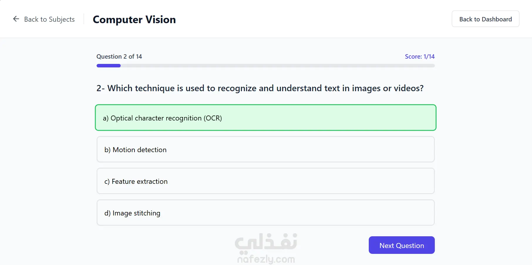Click the nafezly.com watermark text

coord(266,259)
